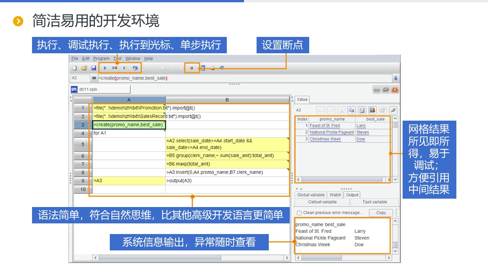The height and width of the screenshot is (274, 488).
Task: Open the Window menu
Action: coord(133,59)
